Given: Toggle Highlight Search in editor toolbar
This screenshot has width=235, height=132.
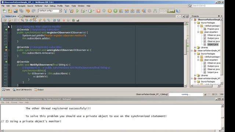Looking at the screenshot, I should coord(35,20).
